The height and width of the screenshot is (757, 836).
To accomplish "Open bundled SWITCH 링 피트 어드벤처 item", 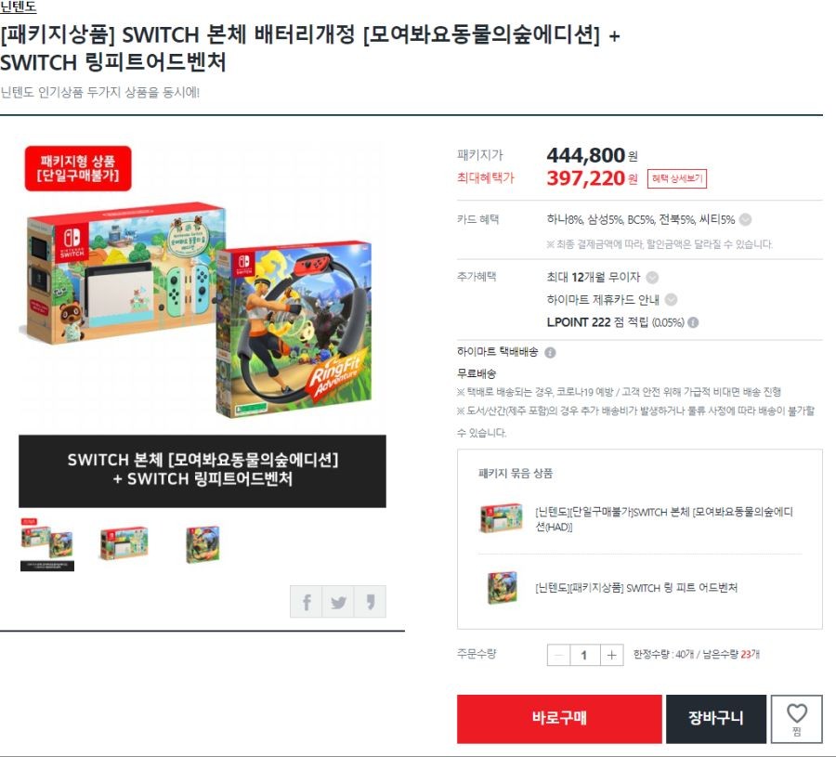I will 636,587.
